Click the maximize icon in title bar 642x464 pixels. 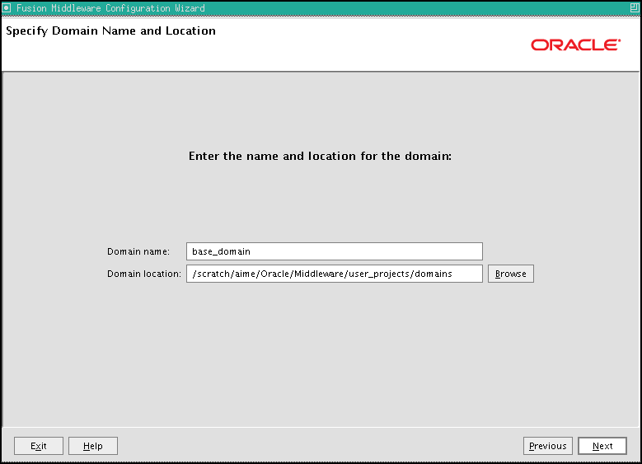635,7
